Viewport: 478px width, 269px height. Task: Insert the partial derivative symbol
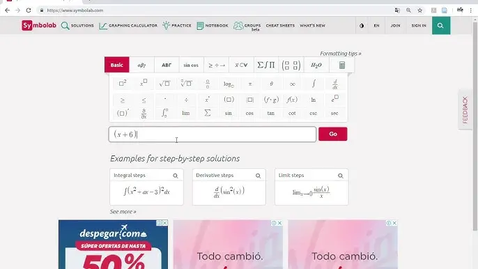pos(144,114)
